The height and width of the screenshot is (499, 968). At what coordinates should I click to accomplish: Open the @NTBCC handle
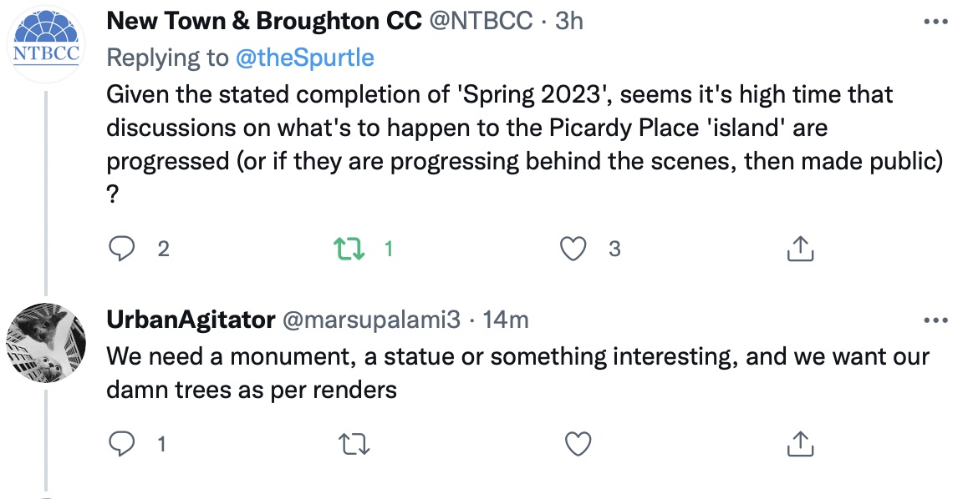tap(481, 21)
